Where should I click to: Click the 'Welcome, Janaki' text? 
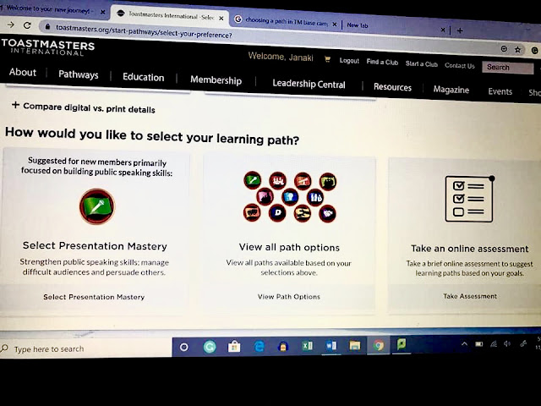tap(281, 57)
